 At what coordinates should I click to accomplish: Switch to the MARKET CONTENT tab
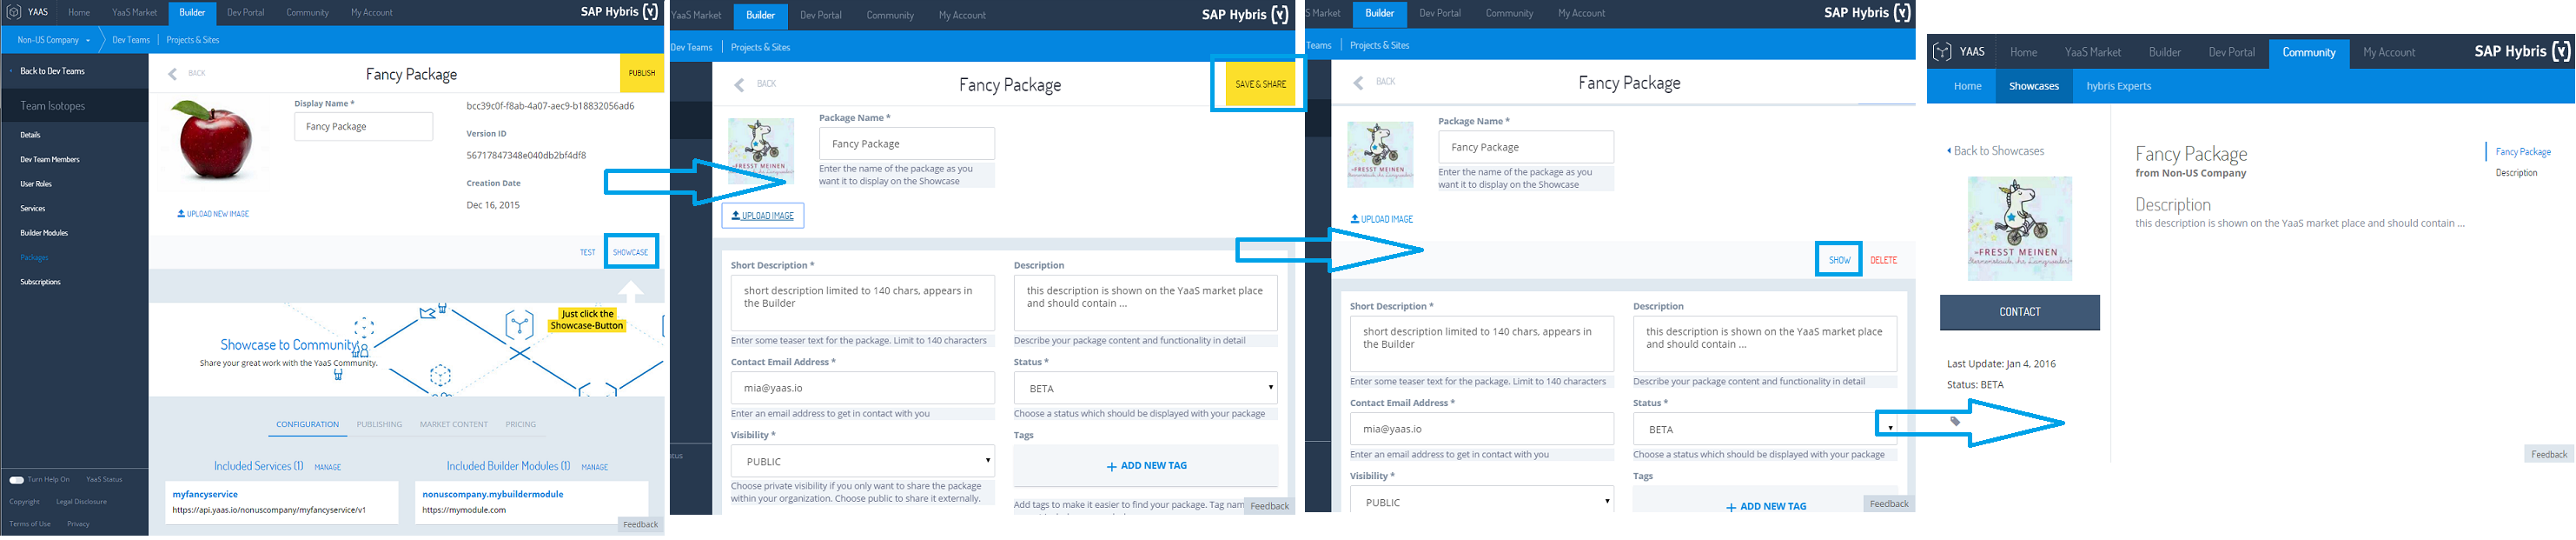pos(454,424)
